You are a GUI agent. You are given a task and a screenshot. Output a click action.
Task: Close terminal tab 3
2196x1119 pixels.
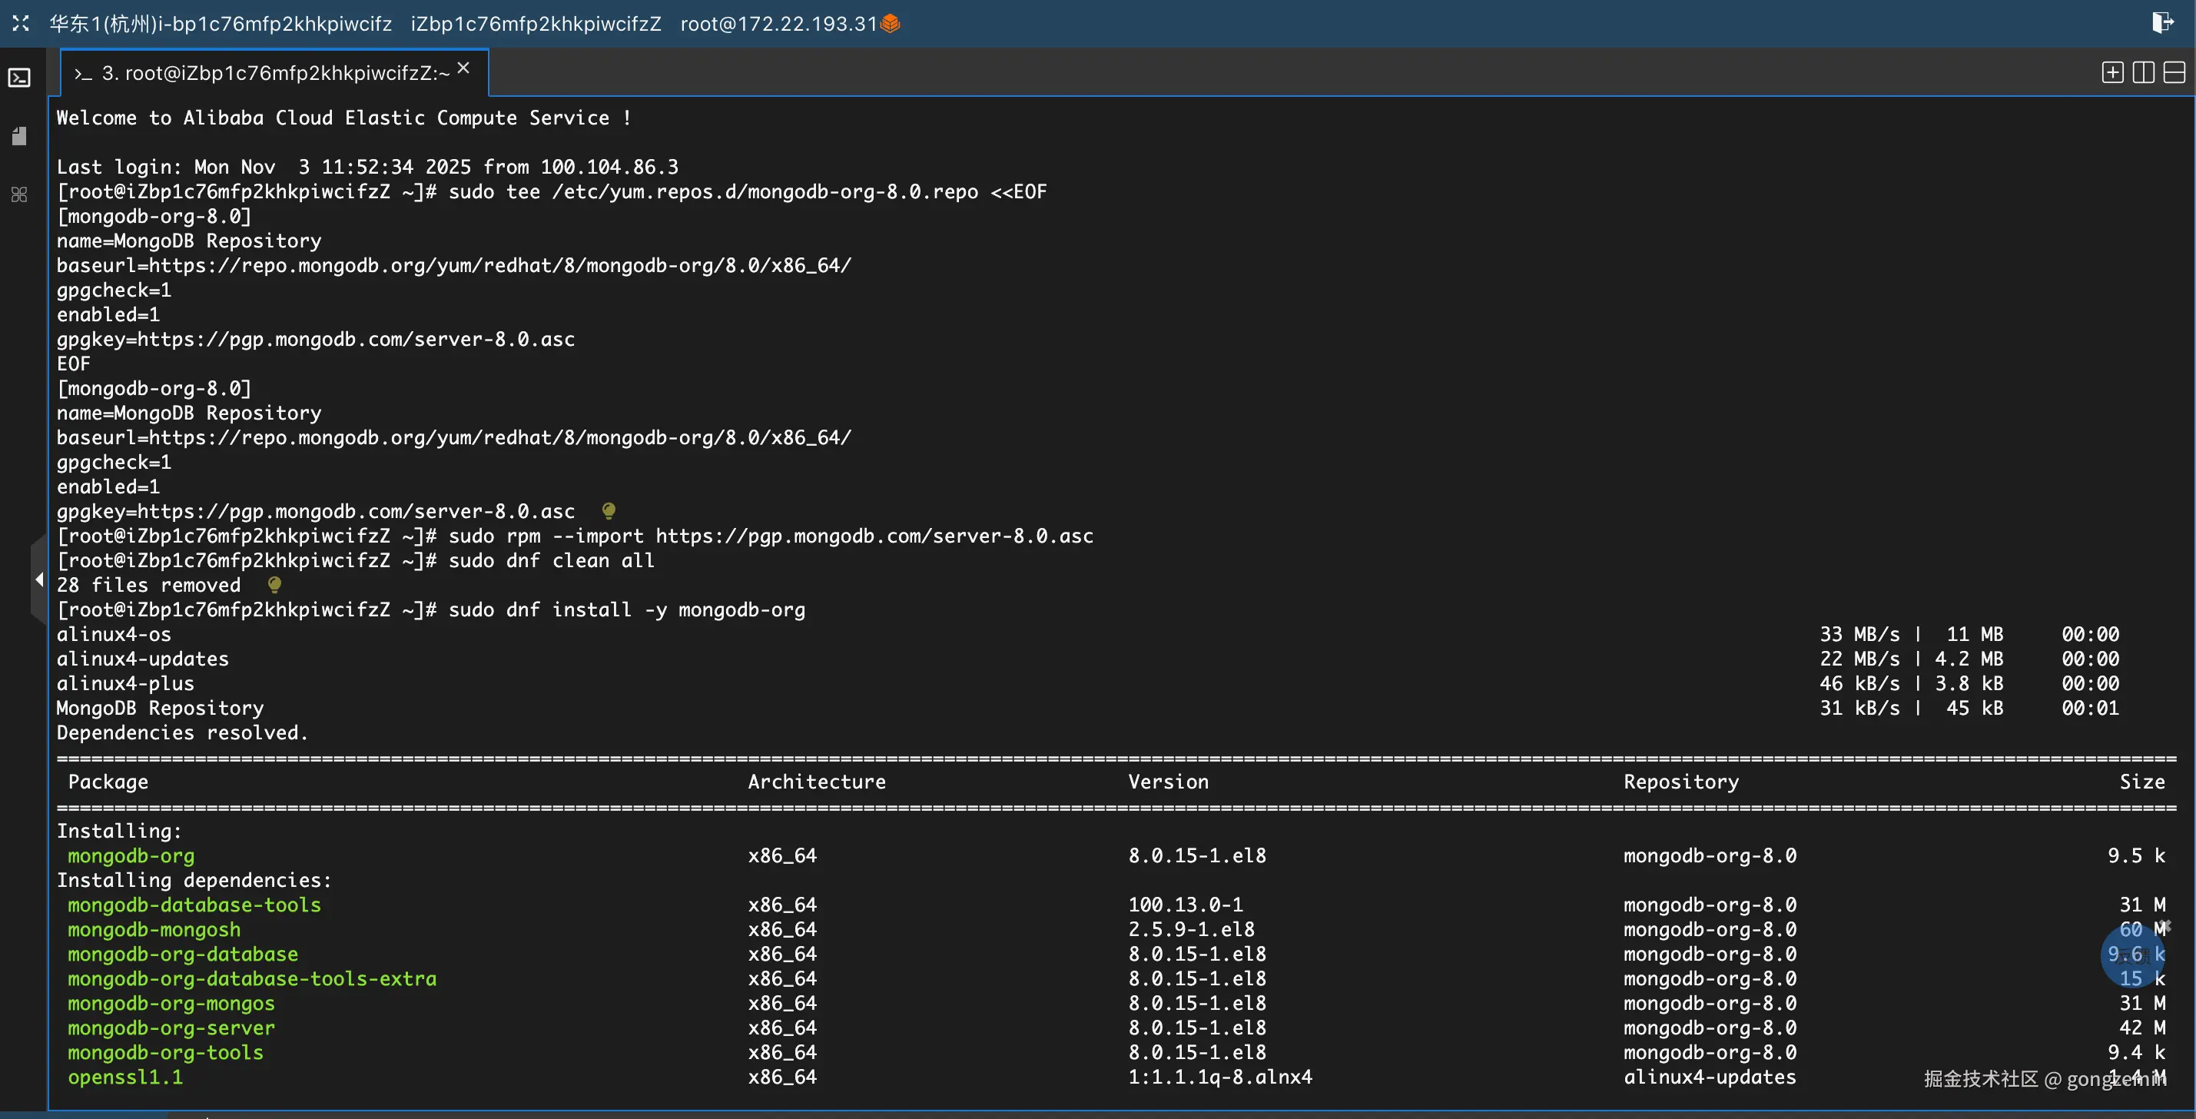point(463,68)
